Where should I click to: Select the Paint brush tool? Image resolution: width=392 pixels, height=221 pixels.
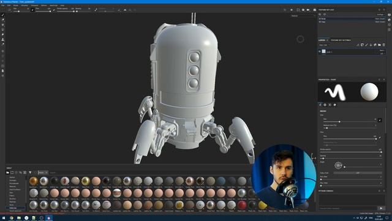[x=2, y=15]
